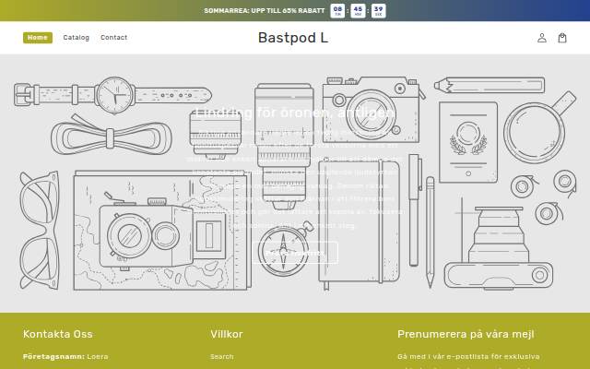Select the Home menu item

(x=38, y=38)
